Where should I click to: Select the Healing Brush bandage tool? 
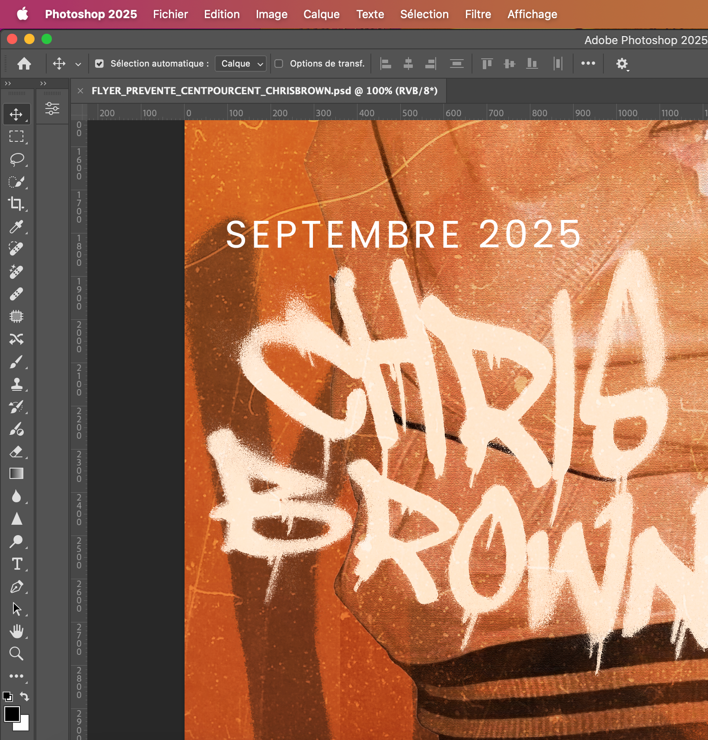tap(16, 294)
